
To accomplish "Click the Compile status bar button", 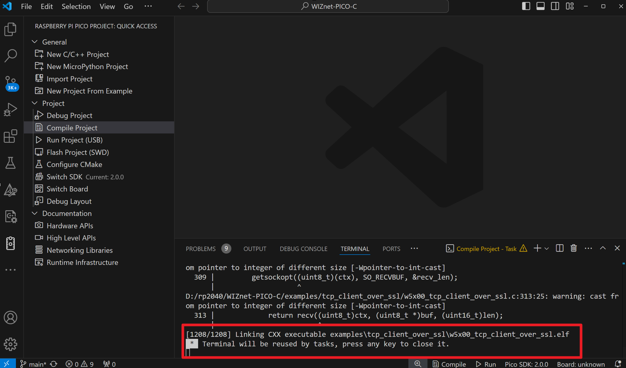I will tap(449, 364).
